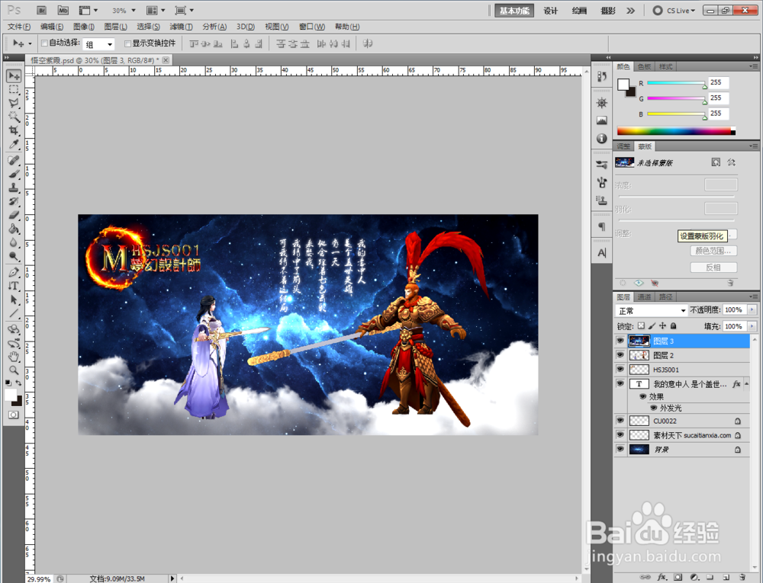Hide the 我的意中人 text layer
This screenshot has height=583, width=763.
click(620, 384)
